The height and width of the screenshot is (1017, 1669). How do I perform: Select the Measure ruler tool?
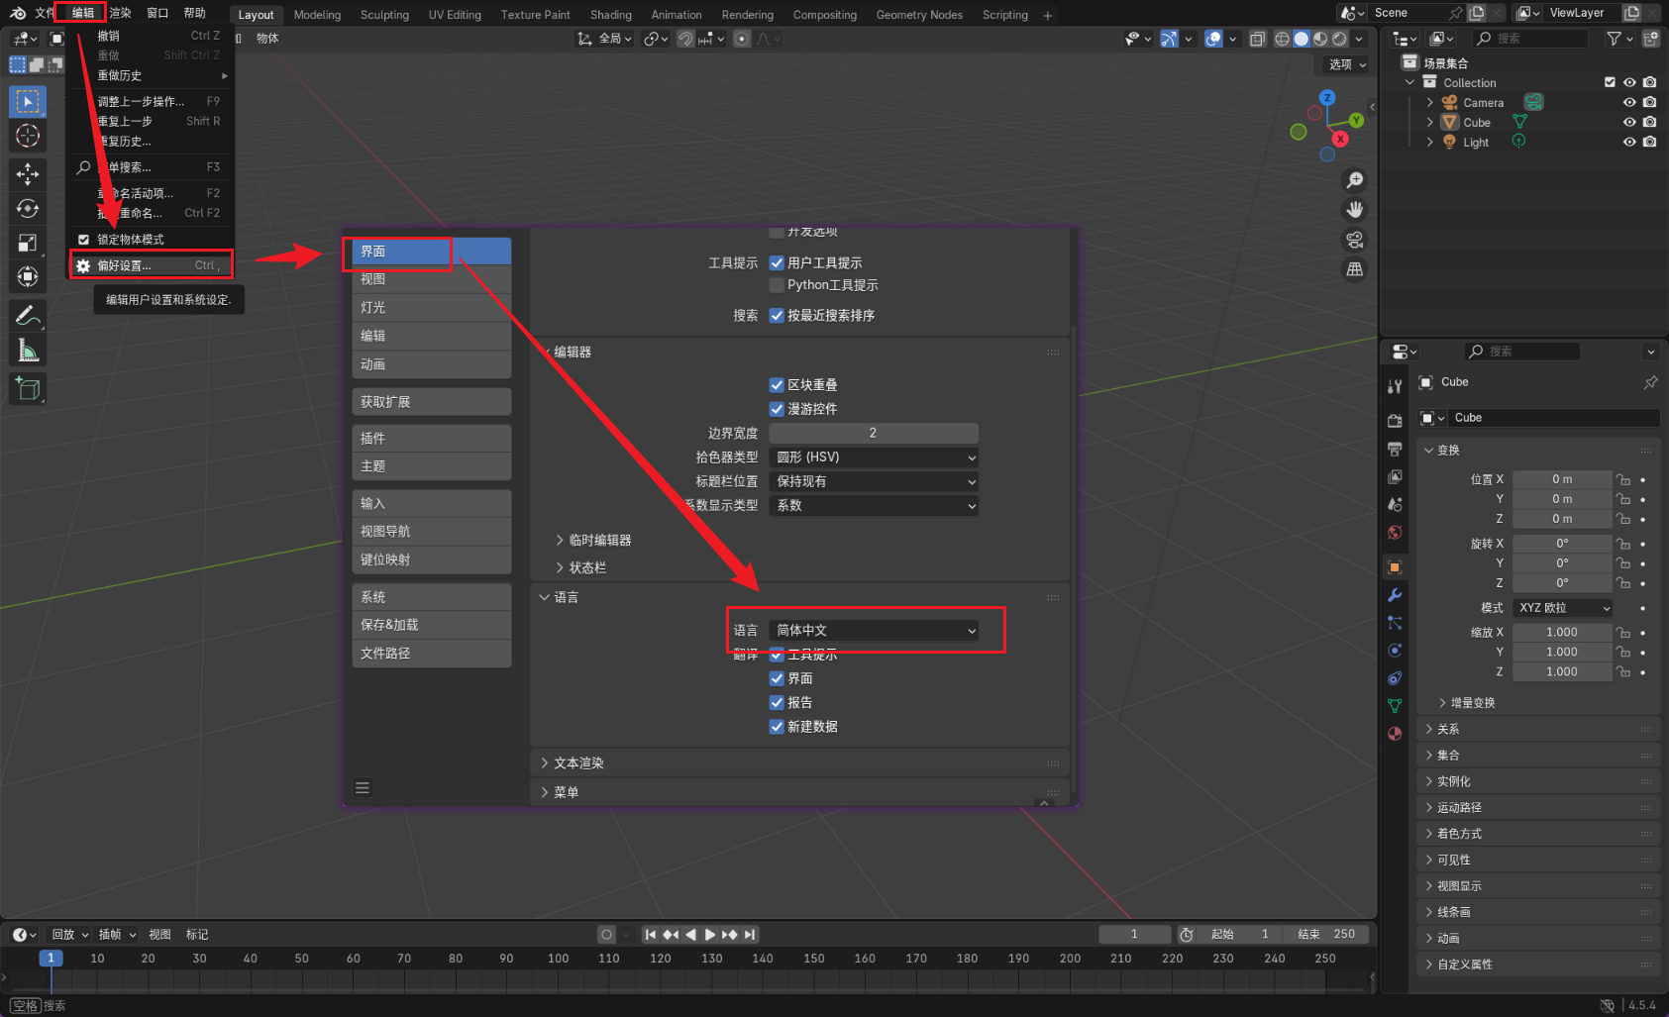[x=28, y=351]
